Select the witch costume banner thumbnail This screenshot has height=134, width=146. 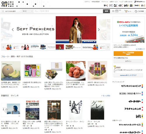(x=21, y=47)
